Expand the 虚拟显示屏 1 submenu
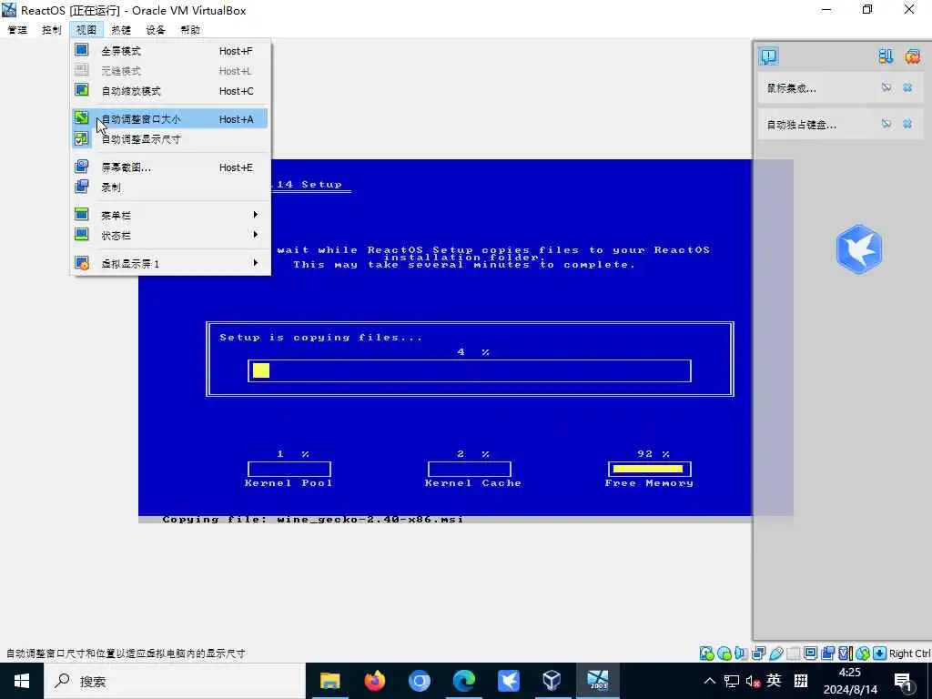The image size is (932, 699). pos(170,263)
